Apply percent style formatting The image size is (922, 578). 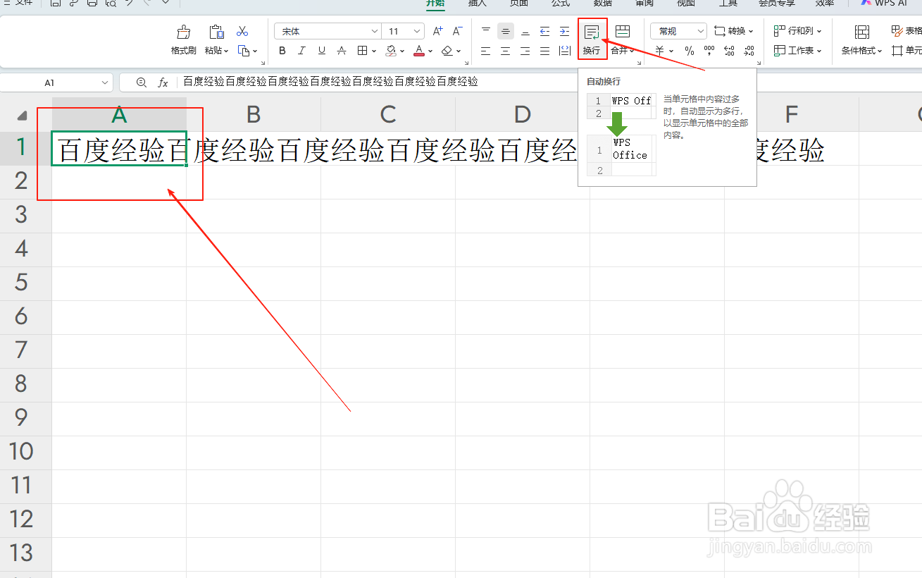click(x=689, y=51)
